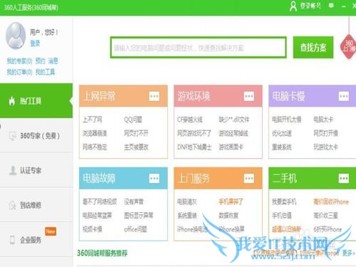Screen dimensions: 356x267
Task: Open the 认证专家 sidebar tab
Action: [x=36, y=170]
